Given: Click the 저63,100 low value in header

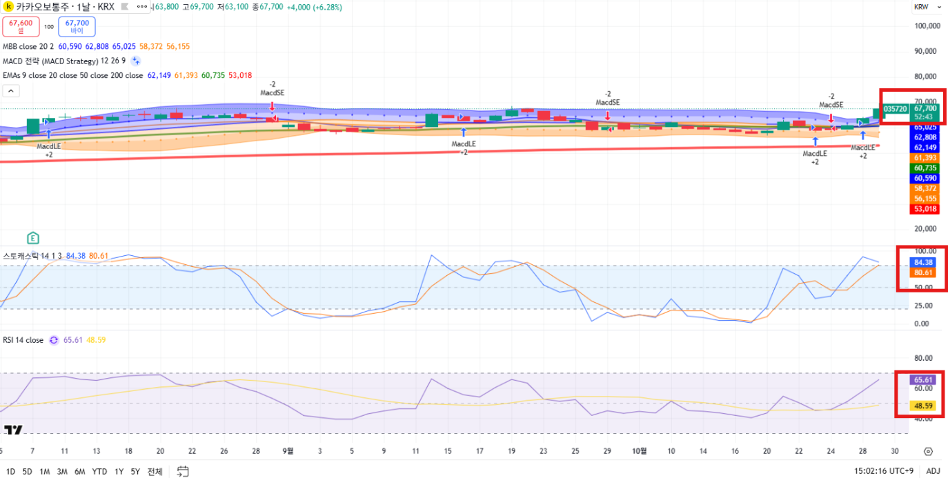Looking at the screenshot, I should 234,7.
